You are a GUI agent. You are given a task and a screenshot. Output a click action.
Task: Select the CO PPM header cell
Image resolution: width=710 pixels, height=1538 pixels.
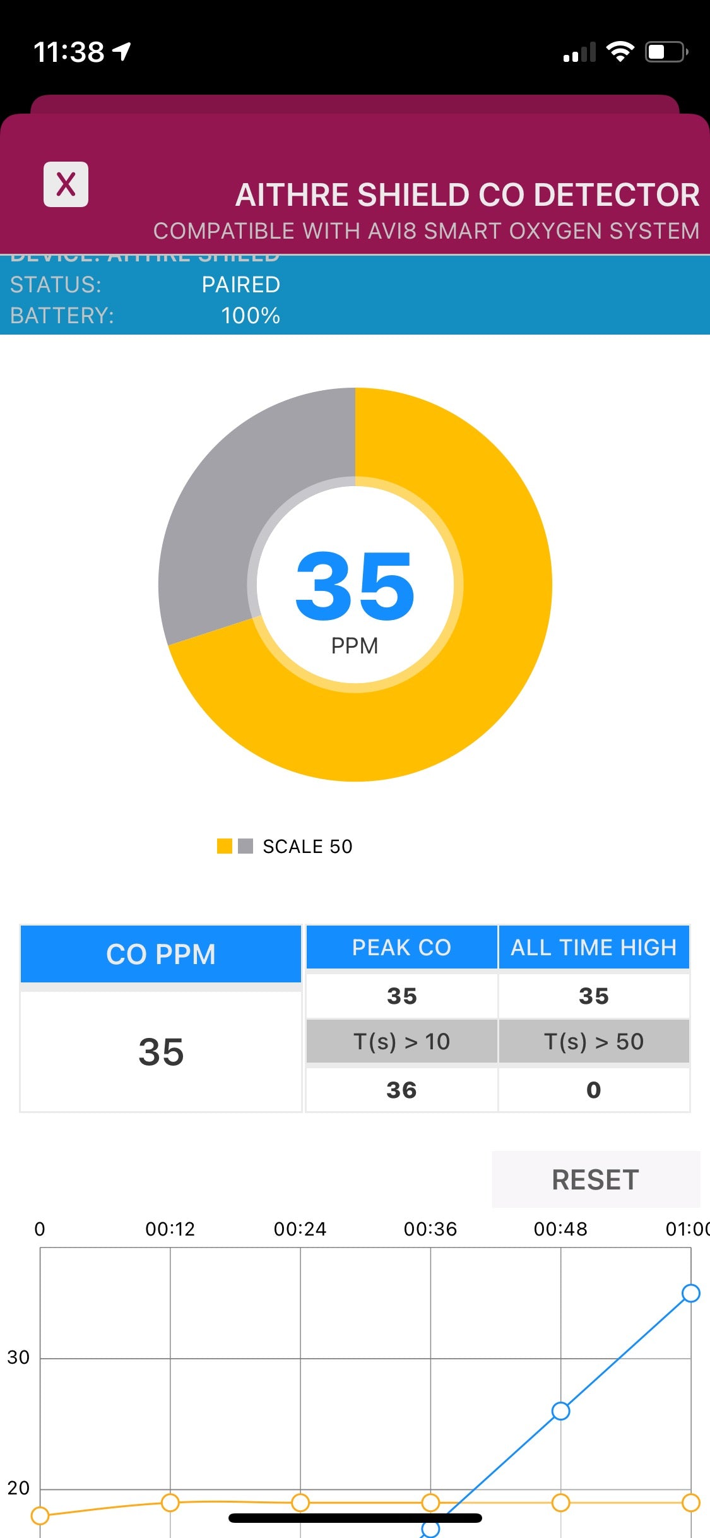tap(161, 954)
